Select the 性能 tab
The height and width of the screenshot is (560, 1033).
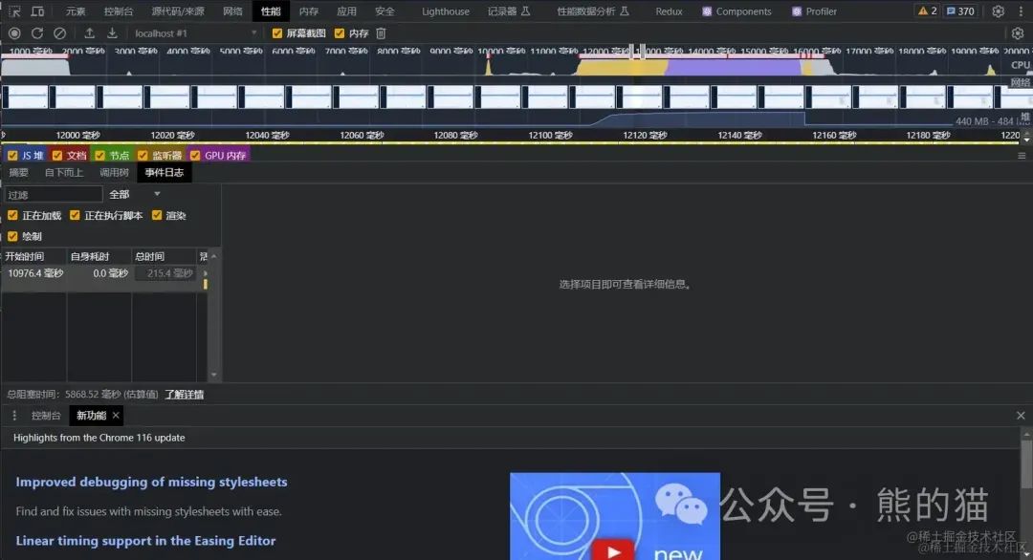pyautogui.click(x=271, y=11)
